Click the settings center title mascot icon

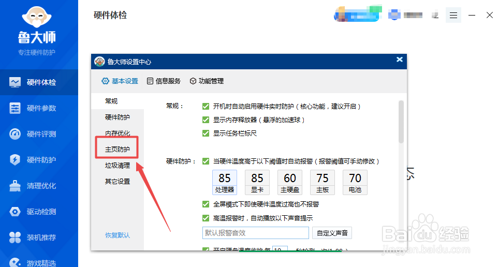(99, 62)
